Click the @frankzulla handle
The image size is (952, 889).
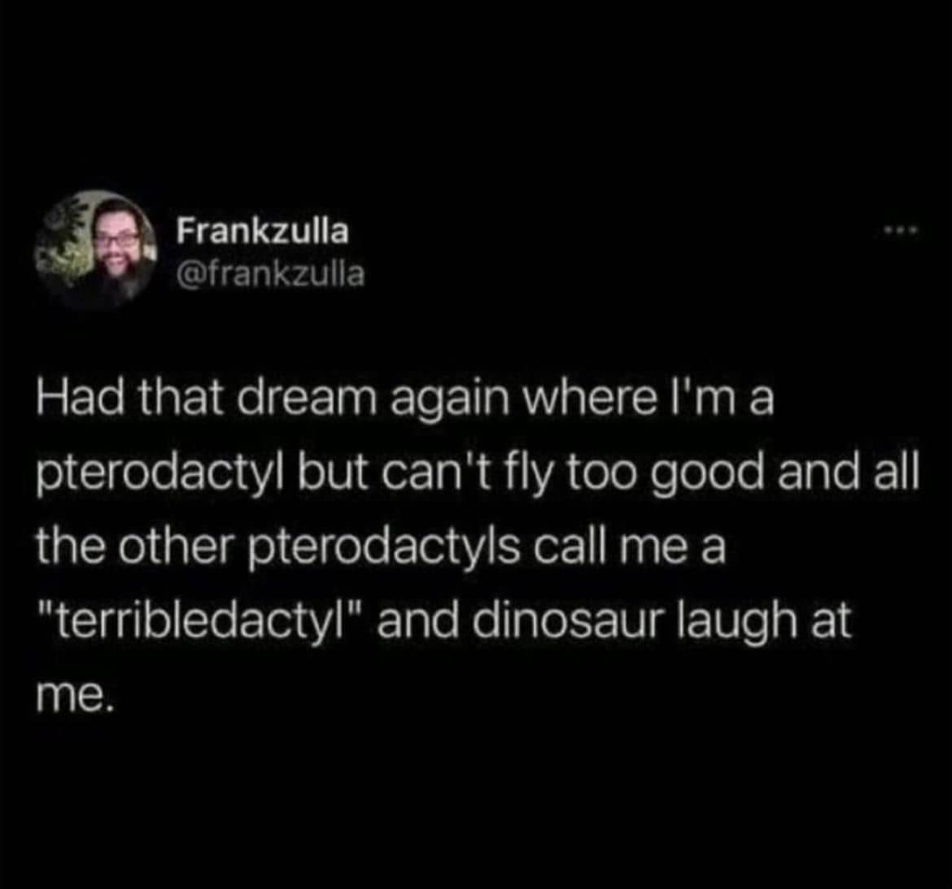(271, 275)
